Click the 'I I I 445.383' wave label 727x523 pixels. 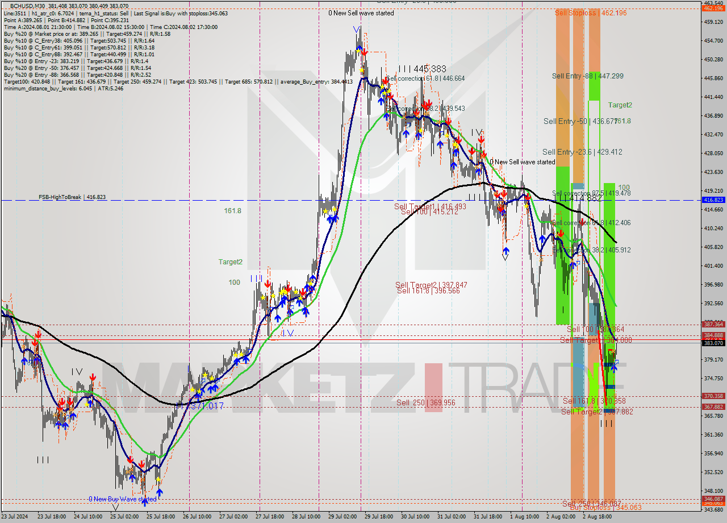pyautogui.click(x=421, y=68)
